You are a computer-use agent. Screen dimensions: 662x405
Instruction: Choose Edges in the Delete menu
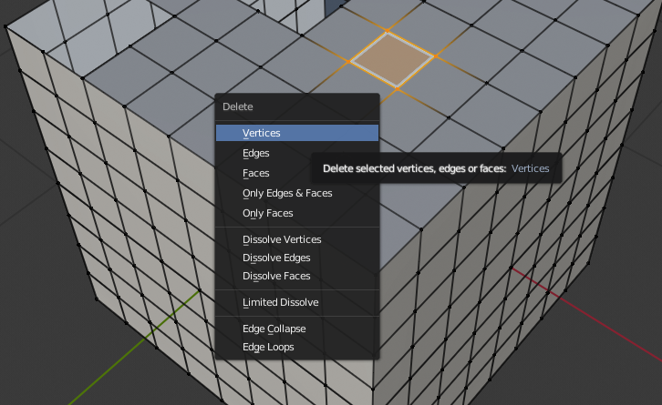click(297, 153)
